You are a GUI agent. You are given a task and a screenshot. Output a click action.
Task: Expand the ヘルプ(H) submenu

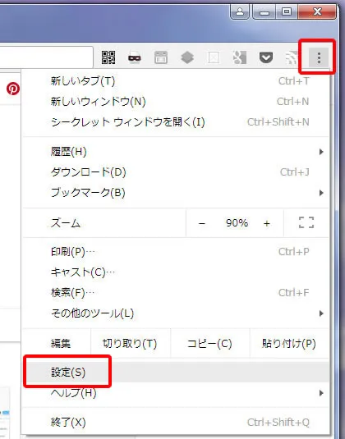[176, 393]
